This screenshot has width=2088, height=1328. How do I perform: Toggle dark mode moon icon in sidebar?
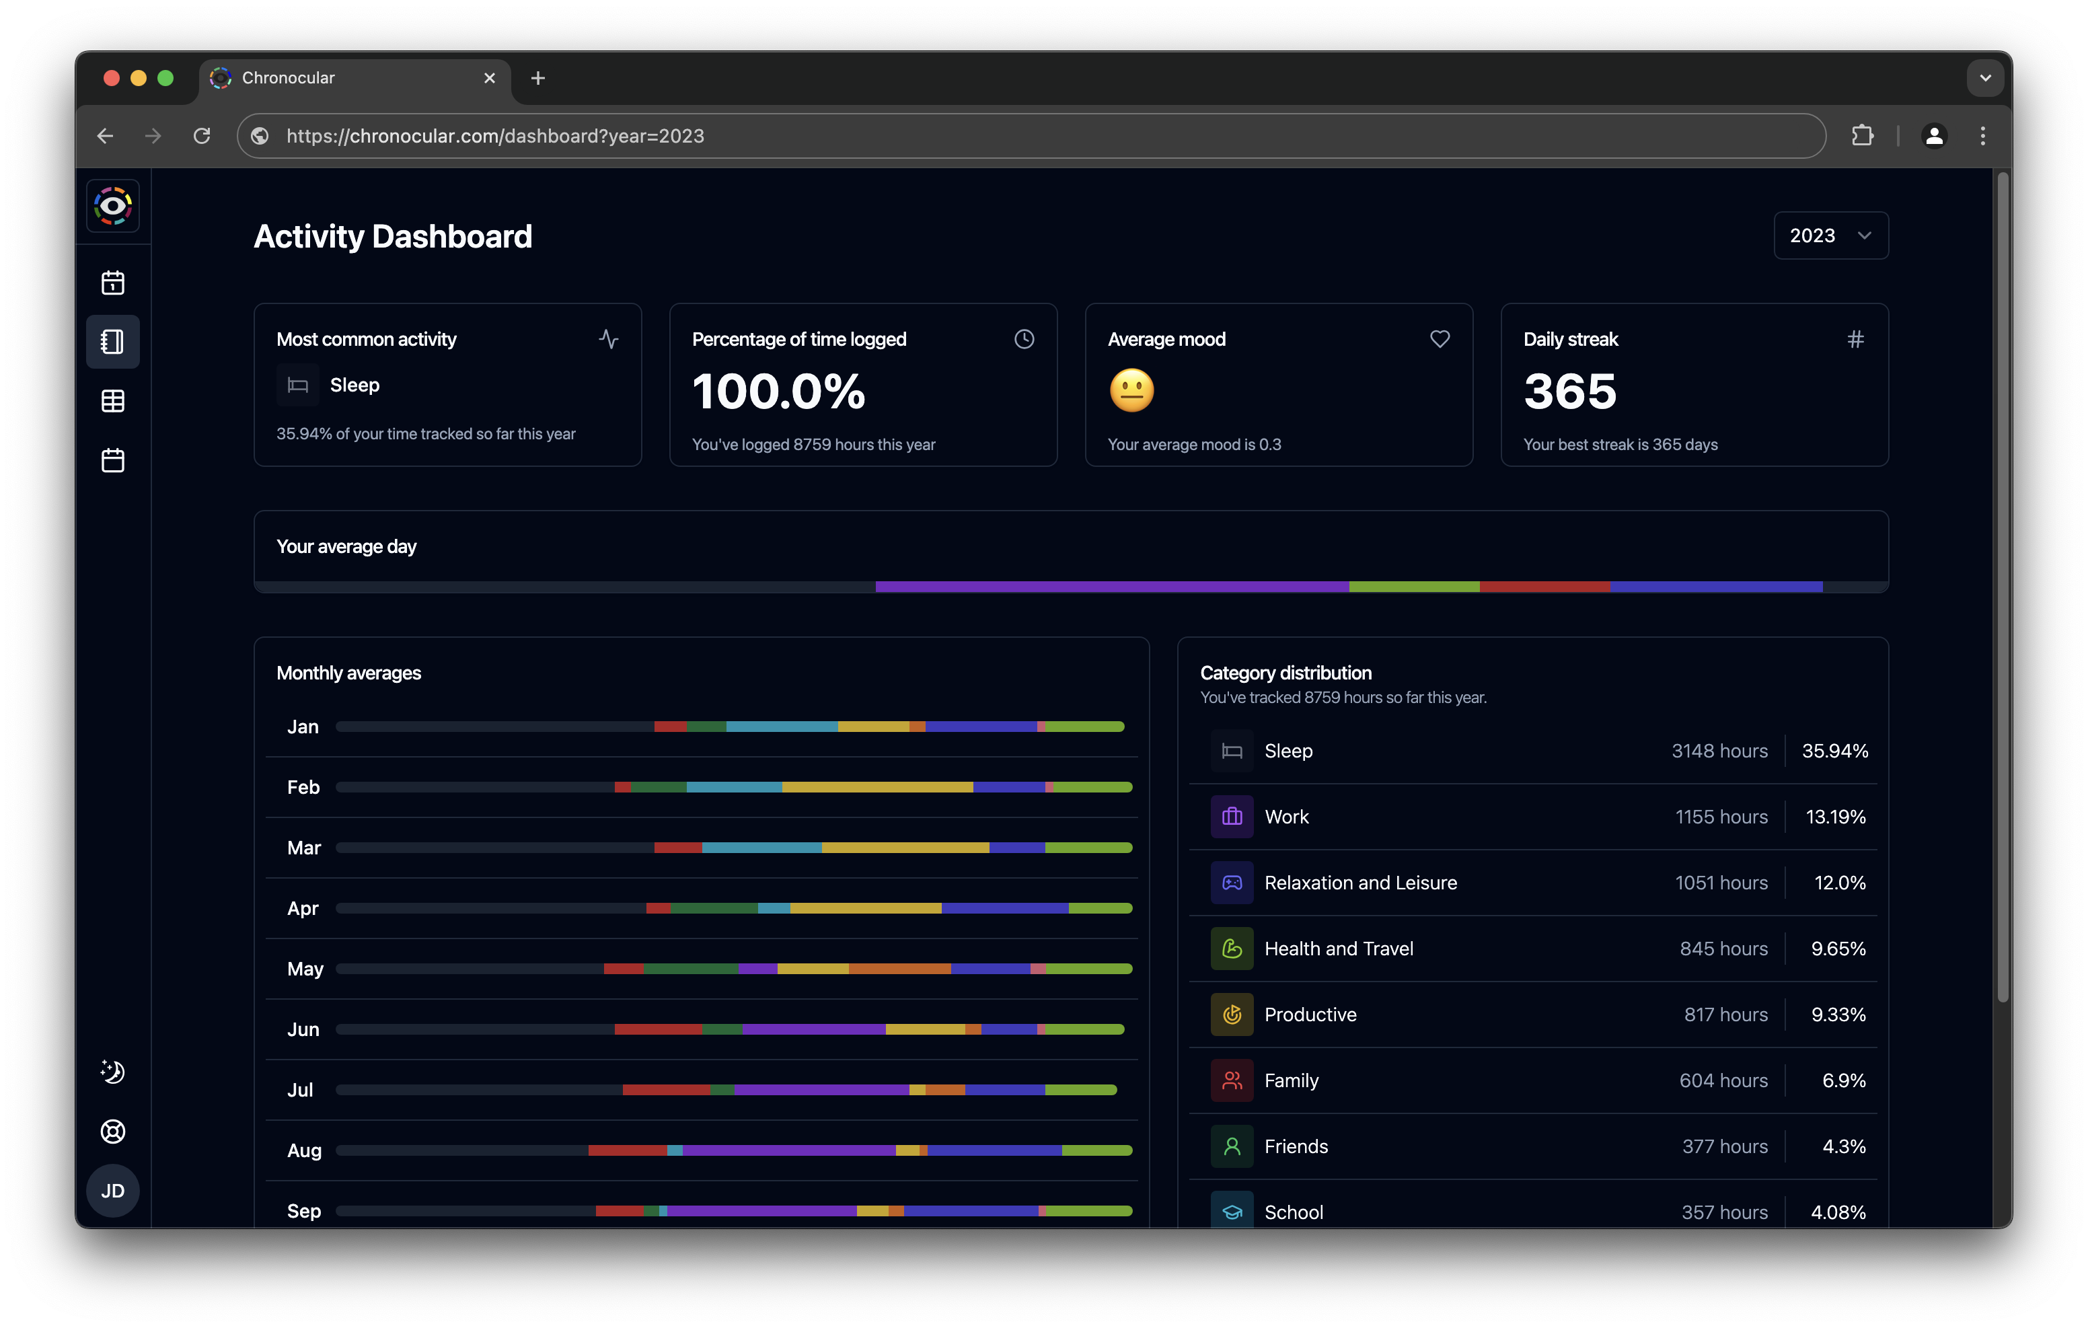coord(113,1072)
